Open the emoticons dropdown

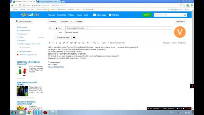[x=84, y=43]
